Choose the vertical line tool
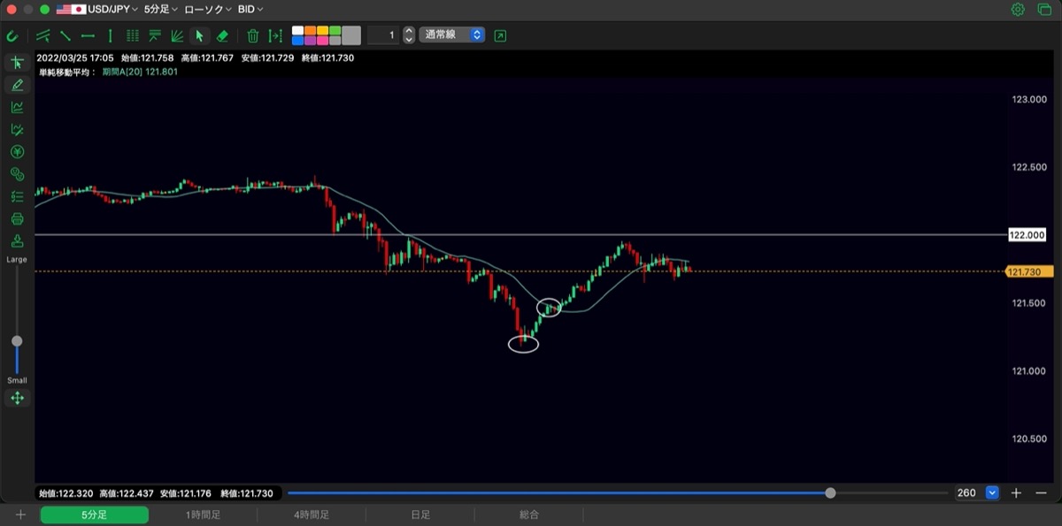Screen dimensions: 1062x526 [x=110, y=36]
